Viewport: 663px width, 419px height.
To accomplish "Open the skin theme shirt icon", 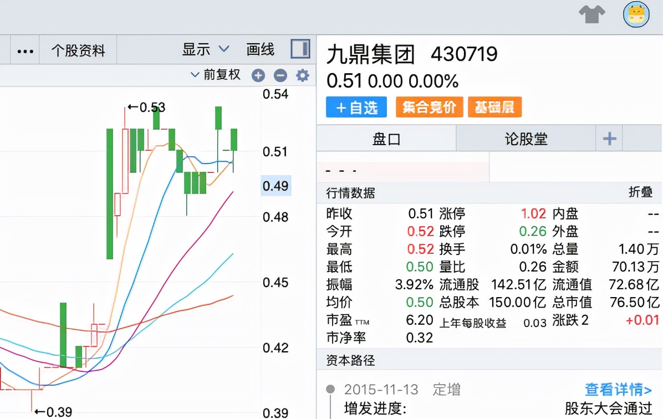I will (592, 14).
